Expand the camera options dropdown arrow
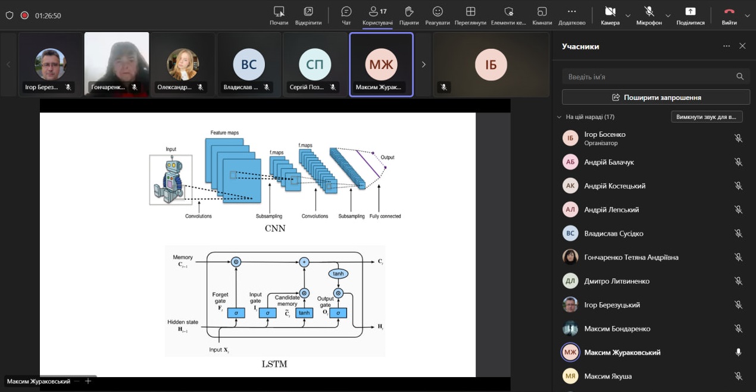Screen dimensions: 756x392 click(x=628, y=15)
